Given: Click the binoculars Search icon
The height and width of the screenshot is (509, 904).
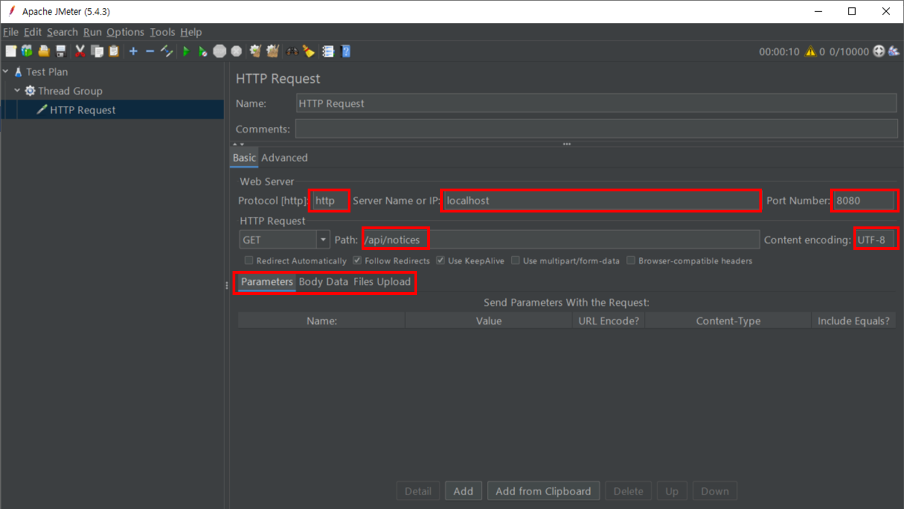Looking at the screenshot, I should click(x=292, y=52).
